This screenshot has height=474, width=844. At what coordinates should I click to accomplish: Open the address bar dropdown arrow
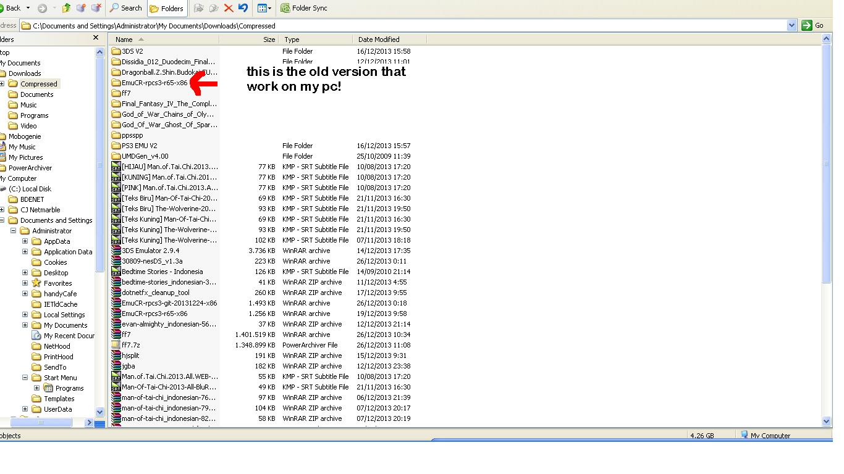[791, 25]
